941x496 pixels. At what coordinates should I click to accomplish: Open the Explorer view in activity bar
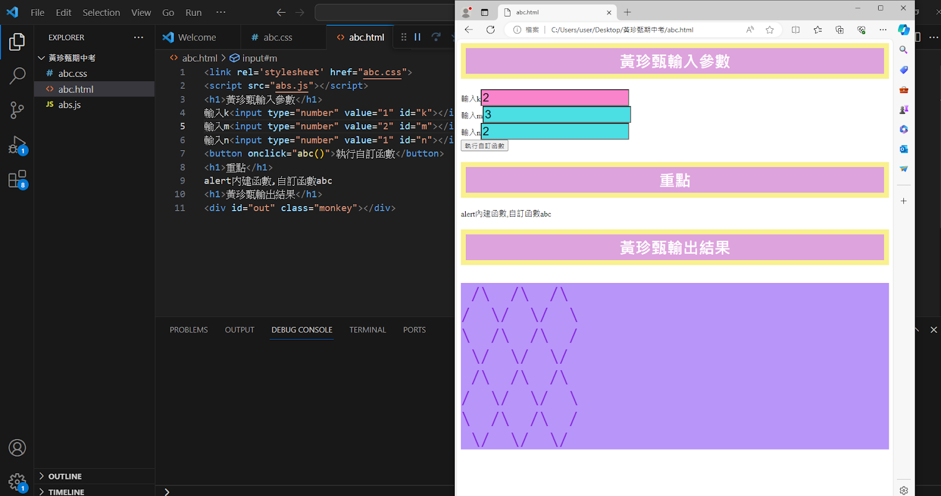point(17,42)
